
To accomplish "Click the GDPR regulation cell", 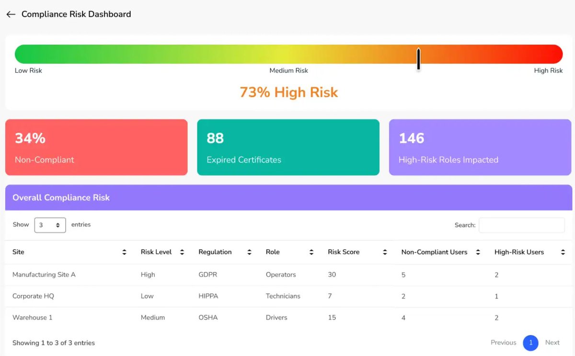I will 207,275.
